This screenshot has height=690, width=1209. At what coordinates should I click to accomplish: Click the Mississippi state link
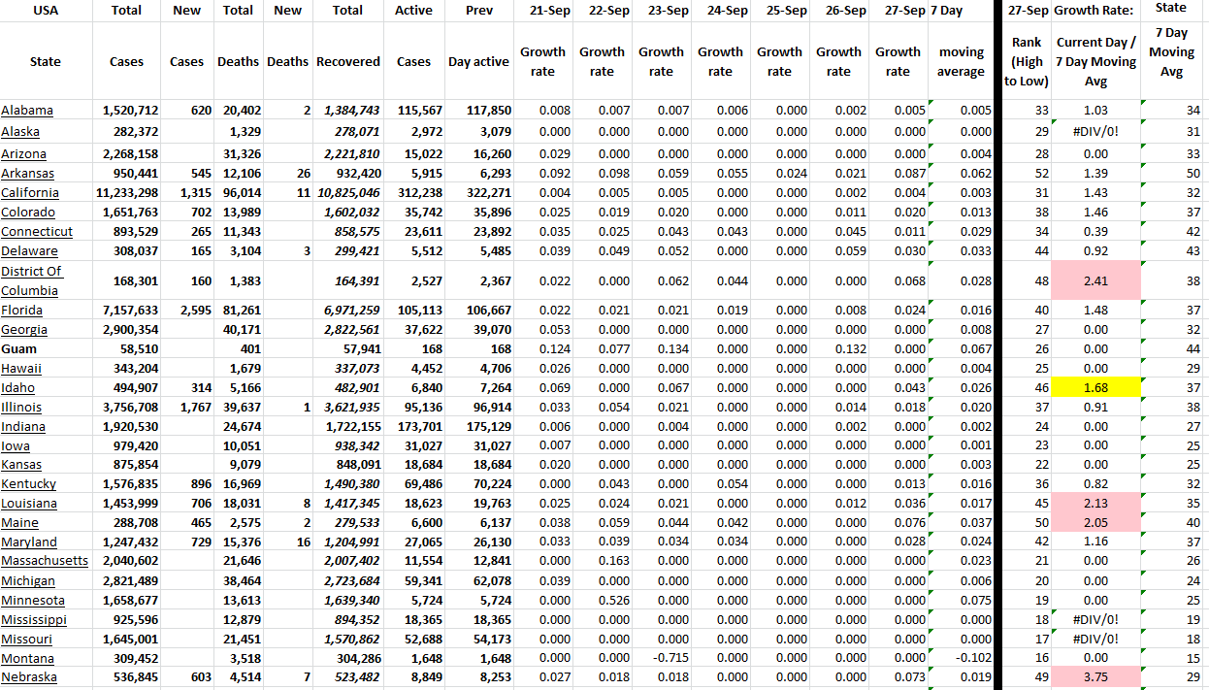coord(34,619)
